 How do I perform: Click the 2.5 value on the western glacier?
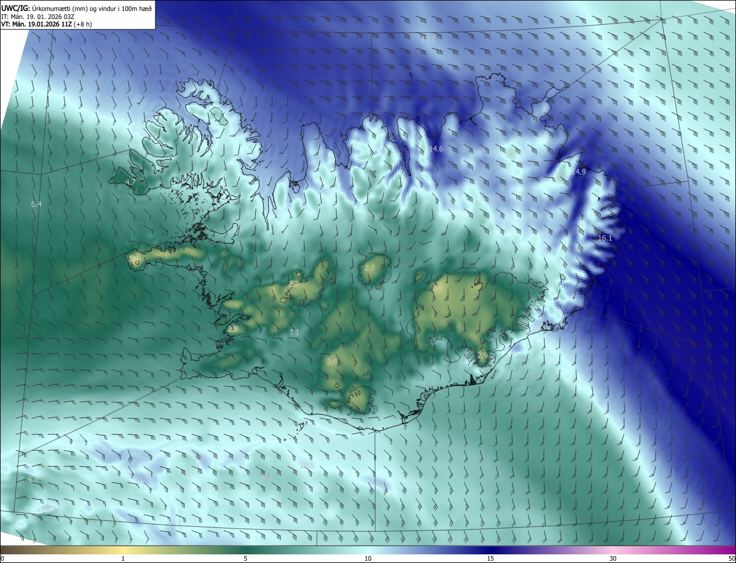tap(294, 284)
